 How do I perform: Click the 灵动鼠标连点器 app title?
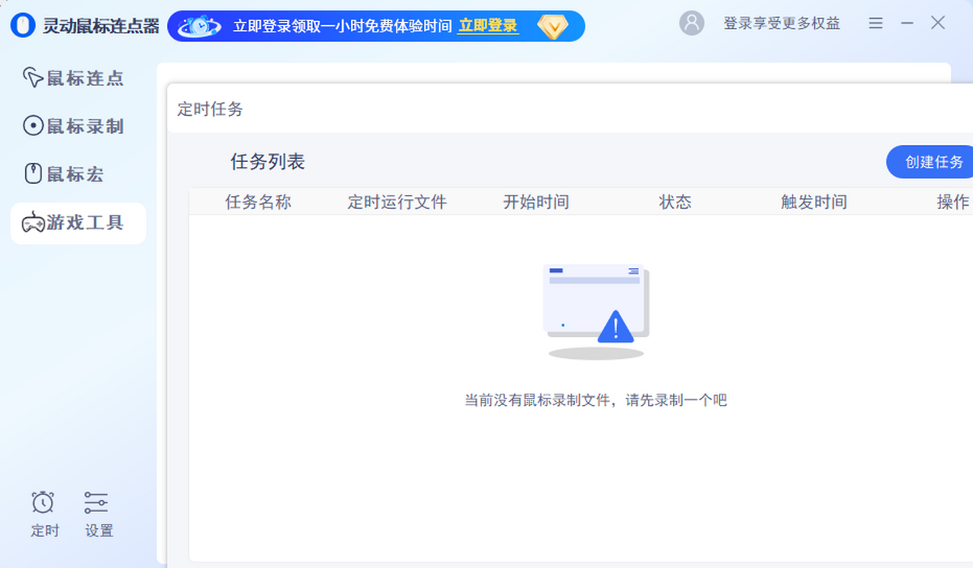pyautogui.click(x=101, y=26)
